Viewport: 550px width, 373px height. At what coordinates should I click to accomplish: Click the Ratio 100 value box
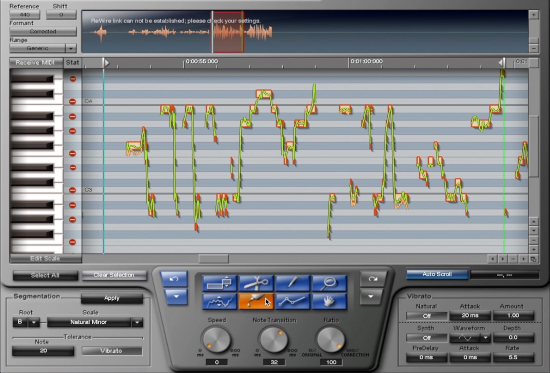point(331,362)
